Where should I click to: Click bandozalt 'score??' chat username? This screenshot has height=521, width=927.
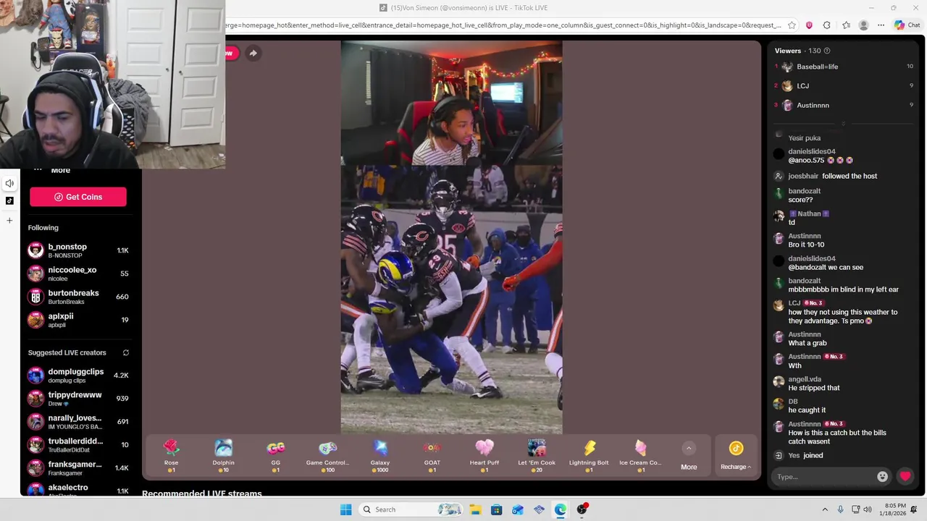pyautogui.click(x=804, y=191)
